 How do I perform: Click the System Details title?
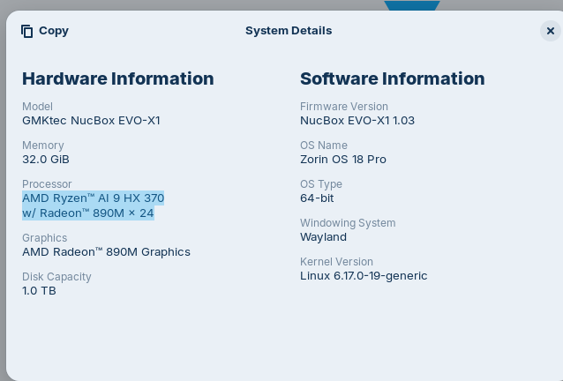tap(289, 31)
